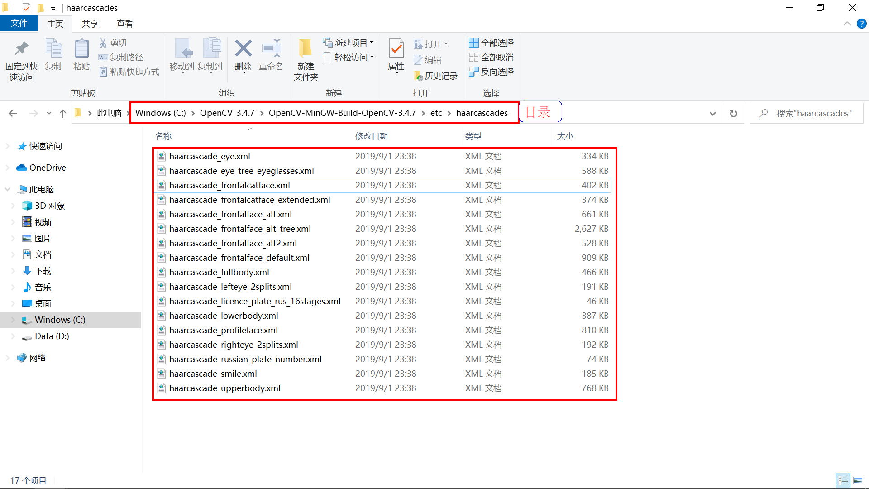Click the refresh button beside address bar
Image resolution: width=869 pixels, height=489 pixels.
(733, 113)
